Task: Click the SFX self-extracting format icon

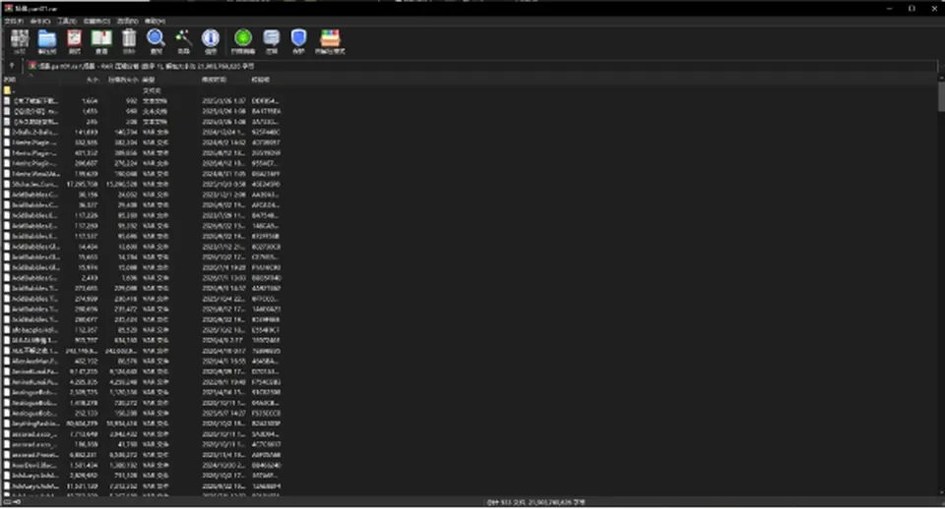Action: point(330,39)
